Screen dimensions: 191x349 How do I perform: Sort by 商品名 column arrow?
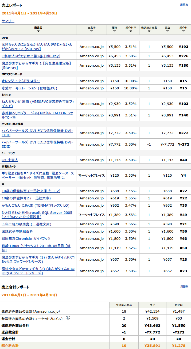38,31
